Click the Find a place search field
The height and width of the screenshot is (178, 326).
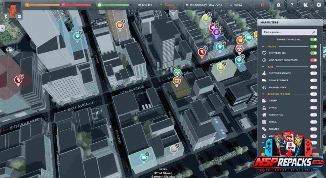pyautogui.click(x=289, y=32)
